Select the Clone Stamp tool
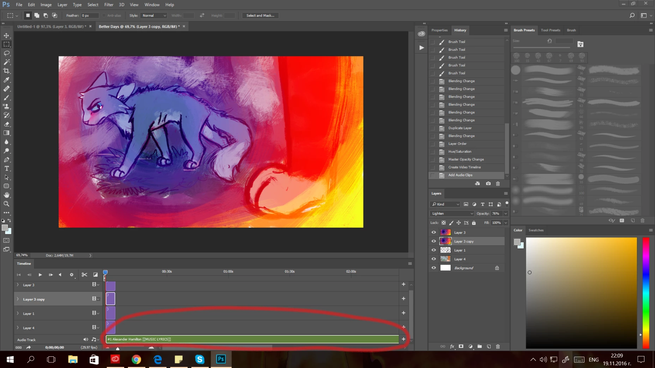The image size is (655, 368). 6,106
